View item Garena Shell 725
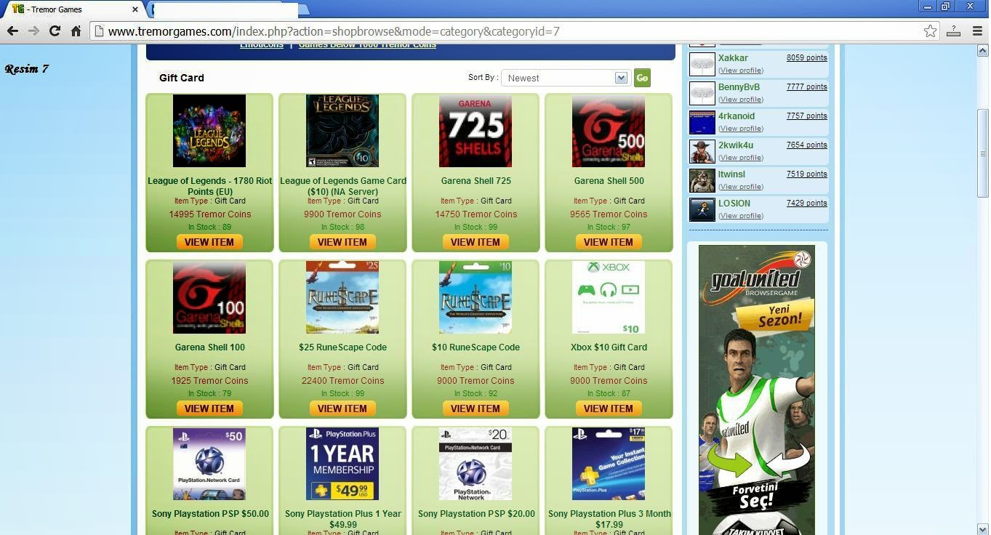The image size is (991, 535). click(476, 242)
